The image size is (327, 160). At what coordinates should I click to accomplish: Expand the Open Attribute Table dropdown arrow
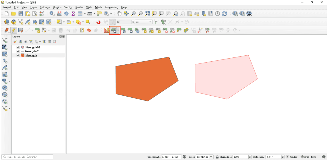85,14
